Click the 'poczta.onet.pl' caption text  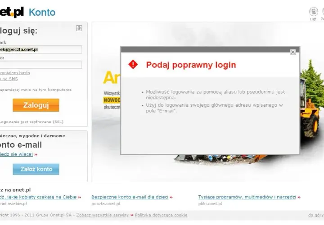coord(106,204)
